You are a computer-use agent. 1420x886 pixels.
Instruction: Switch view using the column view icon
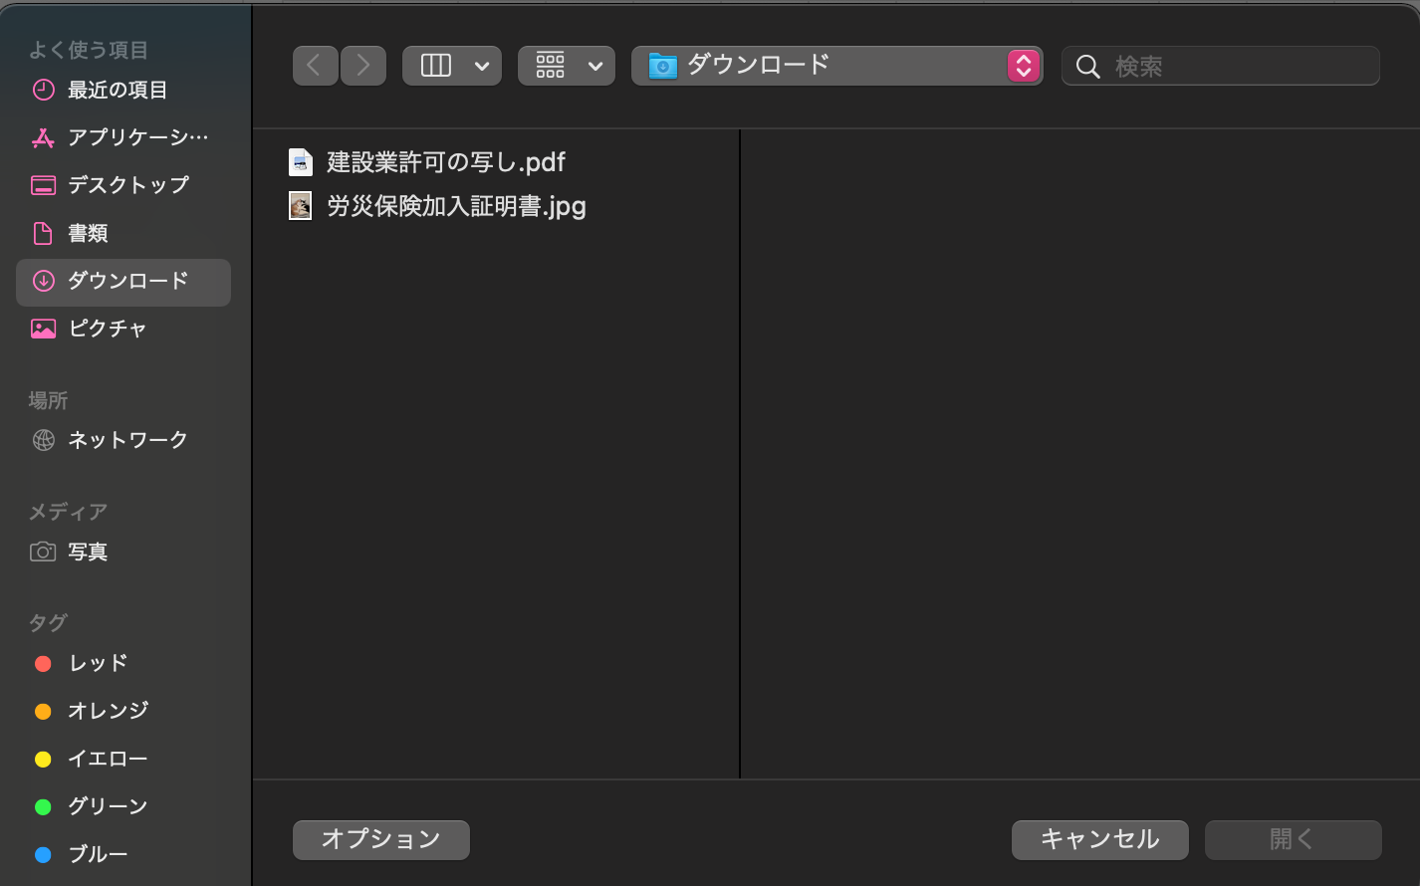pos(436,66)
